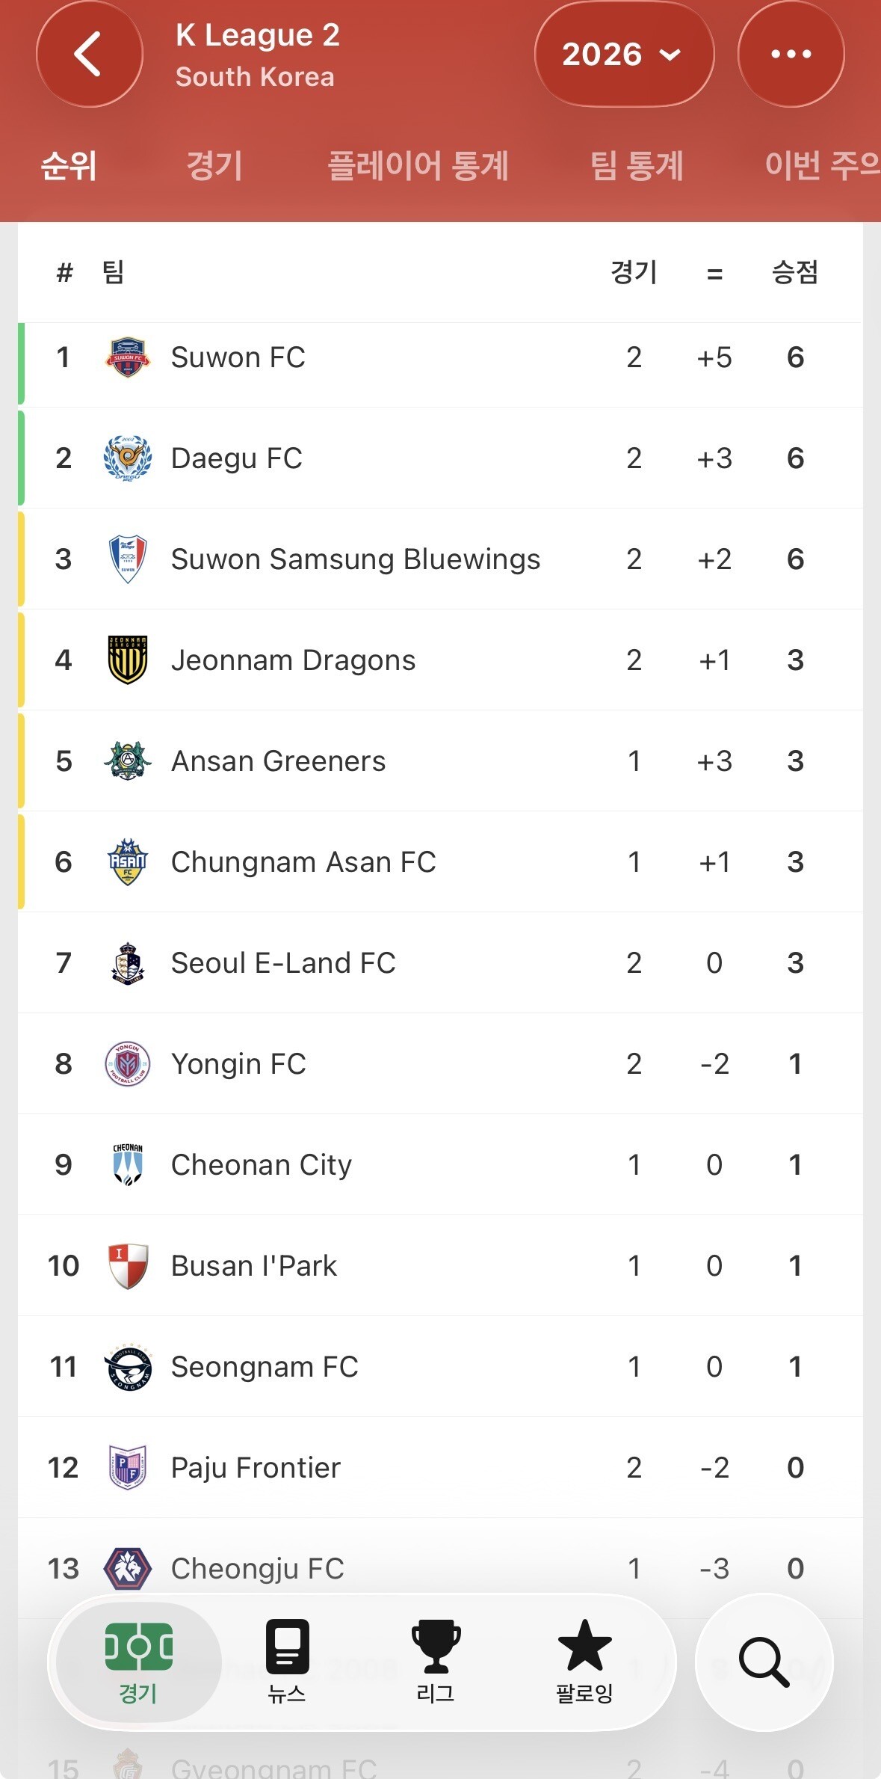Open the three-dots more options menu
The height and width of the screenshot is (1779, 881).
tap(791, 54)
